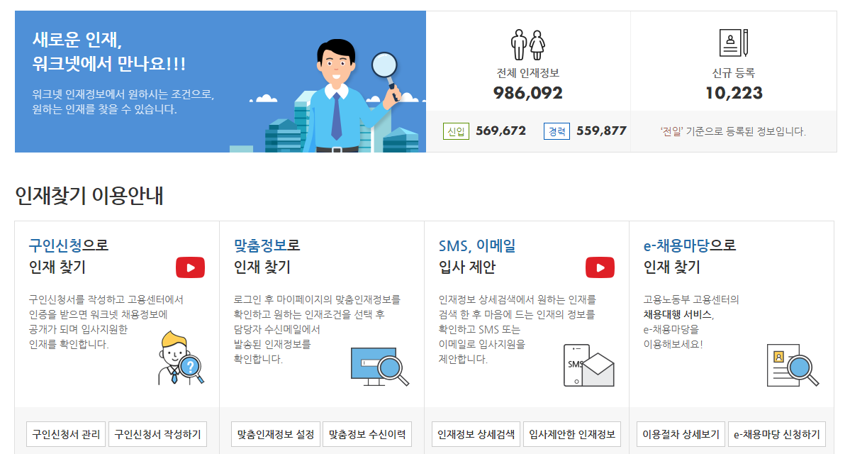
Task: Click the 전체 인재정보 count 986,092
Action: click(528, 94)
